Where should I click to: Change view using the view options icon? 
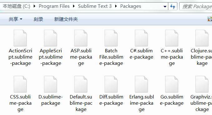[x=210, y=19]
